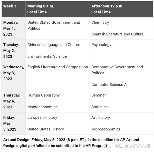Select the Statistics exam entry
Viewport: 154px width, 152px height.
pos(99,107)
